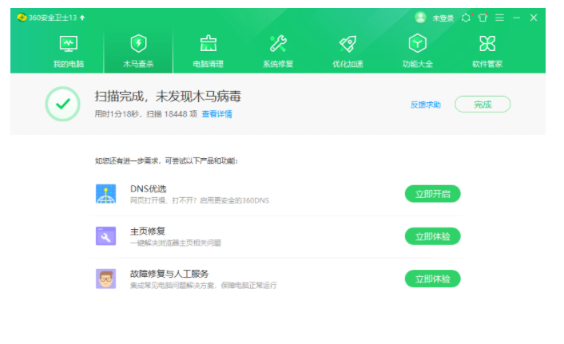Click 立即体验 for 主页修复
This screenshot has width=564, height=344.
[x=432, y=236]
